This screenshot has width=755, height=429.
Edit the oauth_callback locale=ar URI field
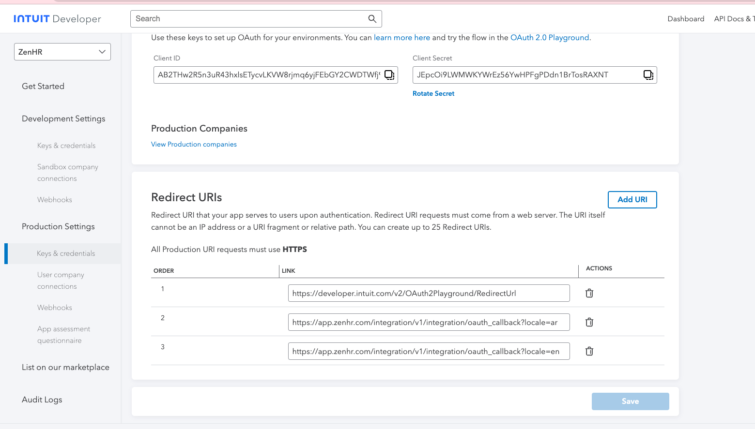tap(429, 322)
